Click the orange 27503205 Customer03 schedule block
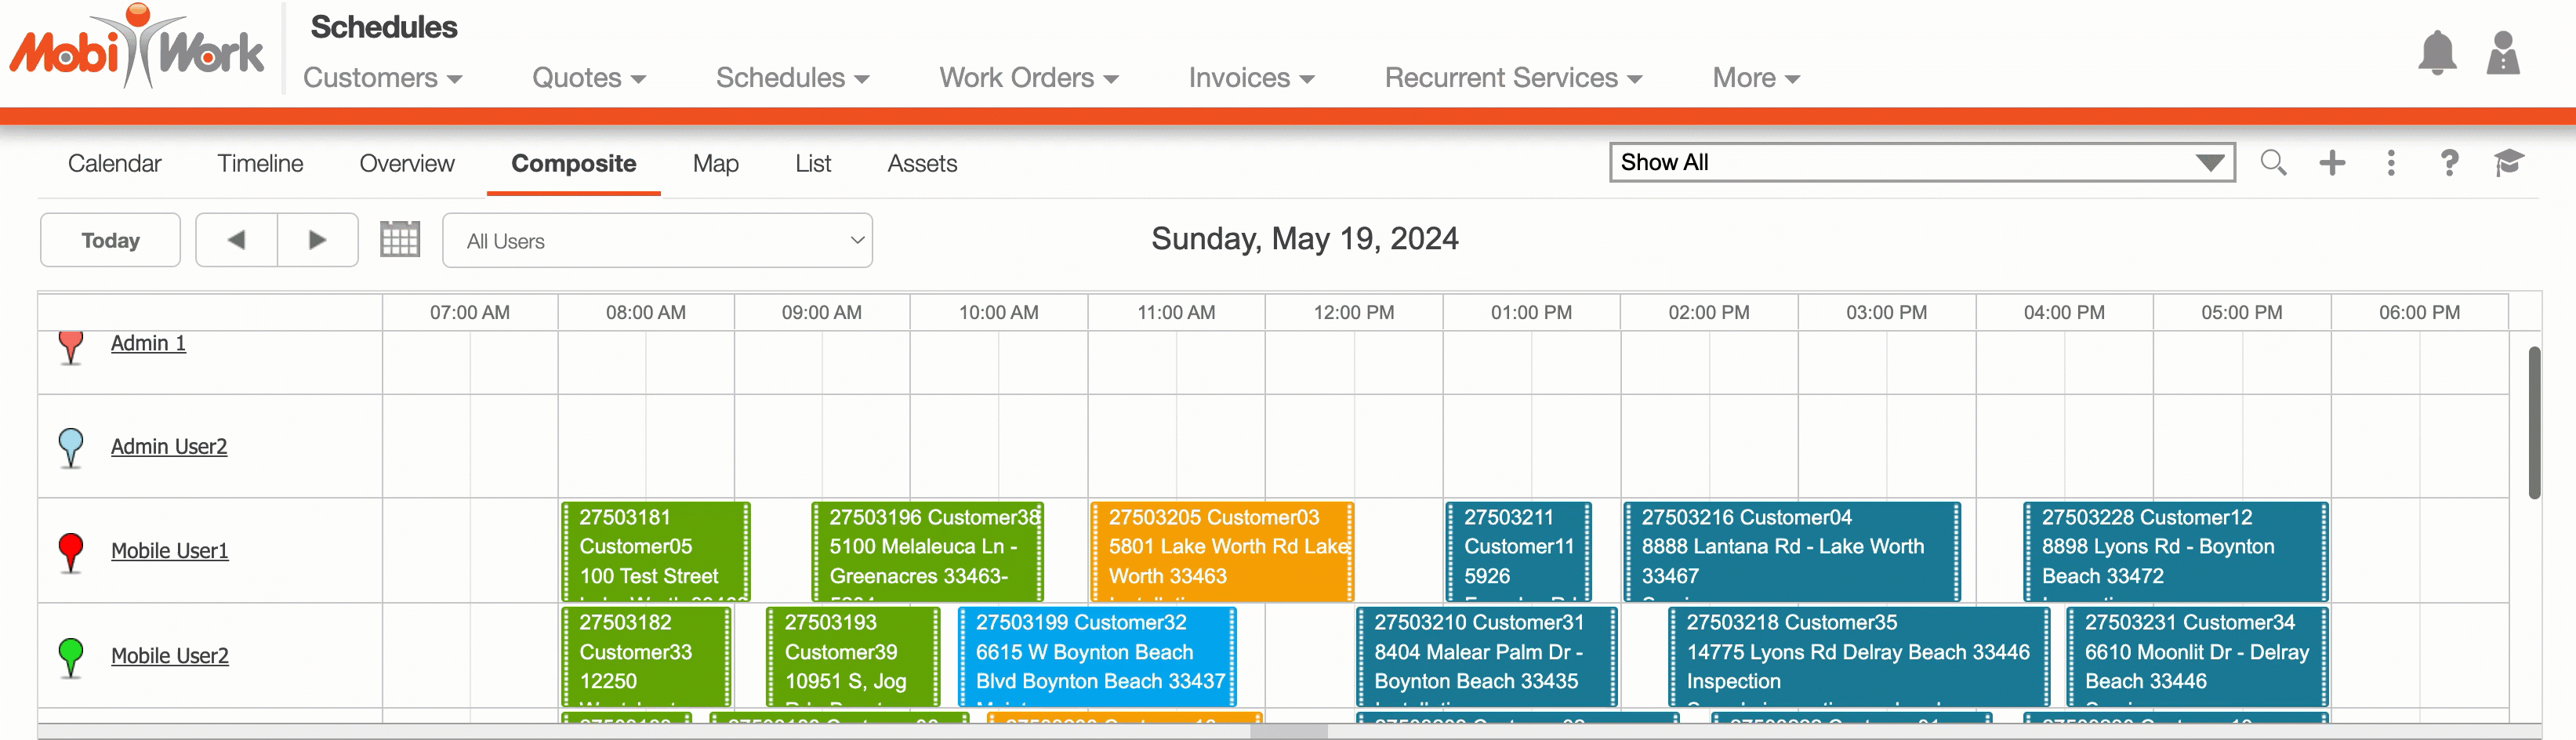The image size is (2576, 740). (1221, 550)
